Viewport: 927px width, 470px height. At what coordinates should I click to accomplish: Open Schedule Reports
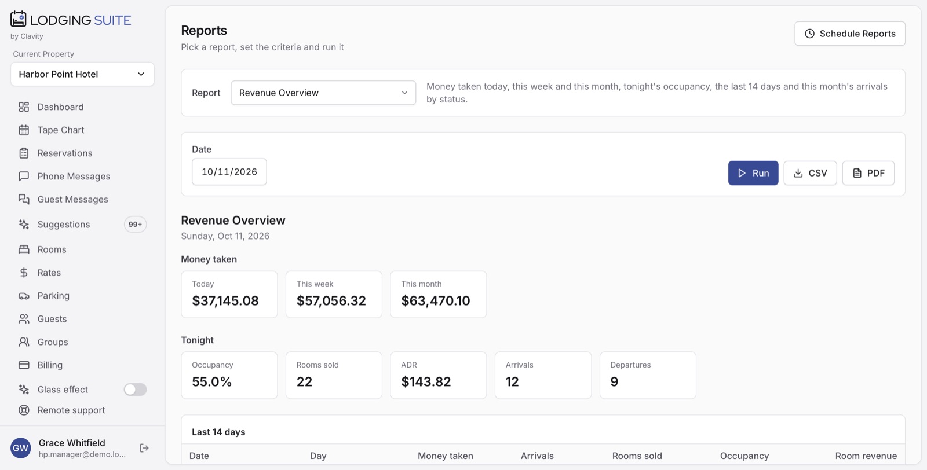[x=850, y=34]
